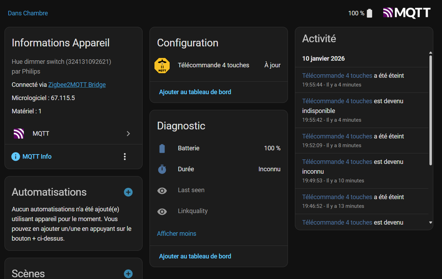Click the Durée timer icon

tap(162, 169)
